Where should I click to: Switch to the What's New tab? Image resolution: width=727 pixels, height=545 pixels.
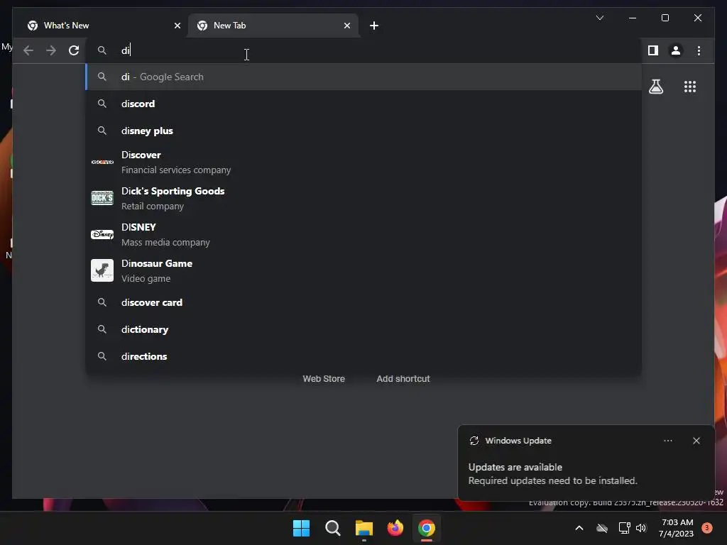pyautogui.click(x=102, y=26)
